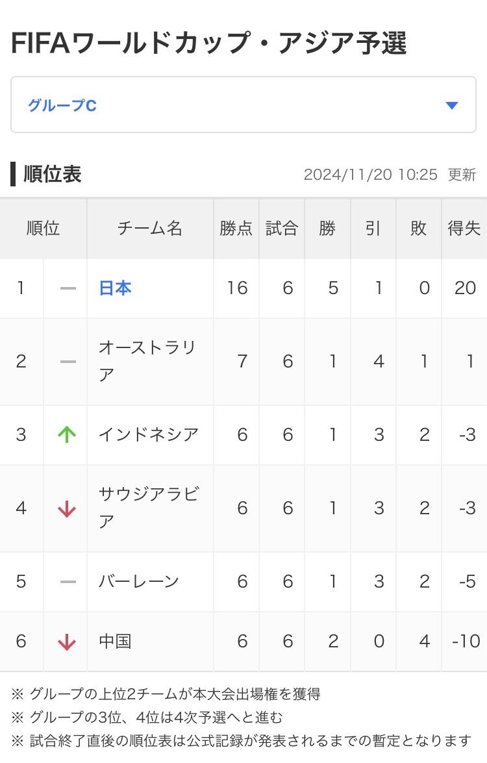
Task: Click the 得失 column header
Action: (x=464, y=229)
